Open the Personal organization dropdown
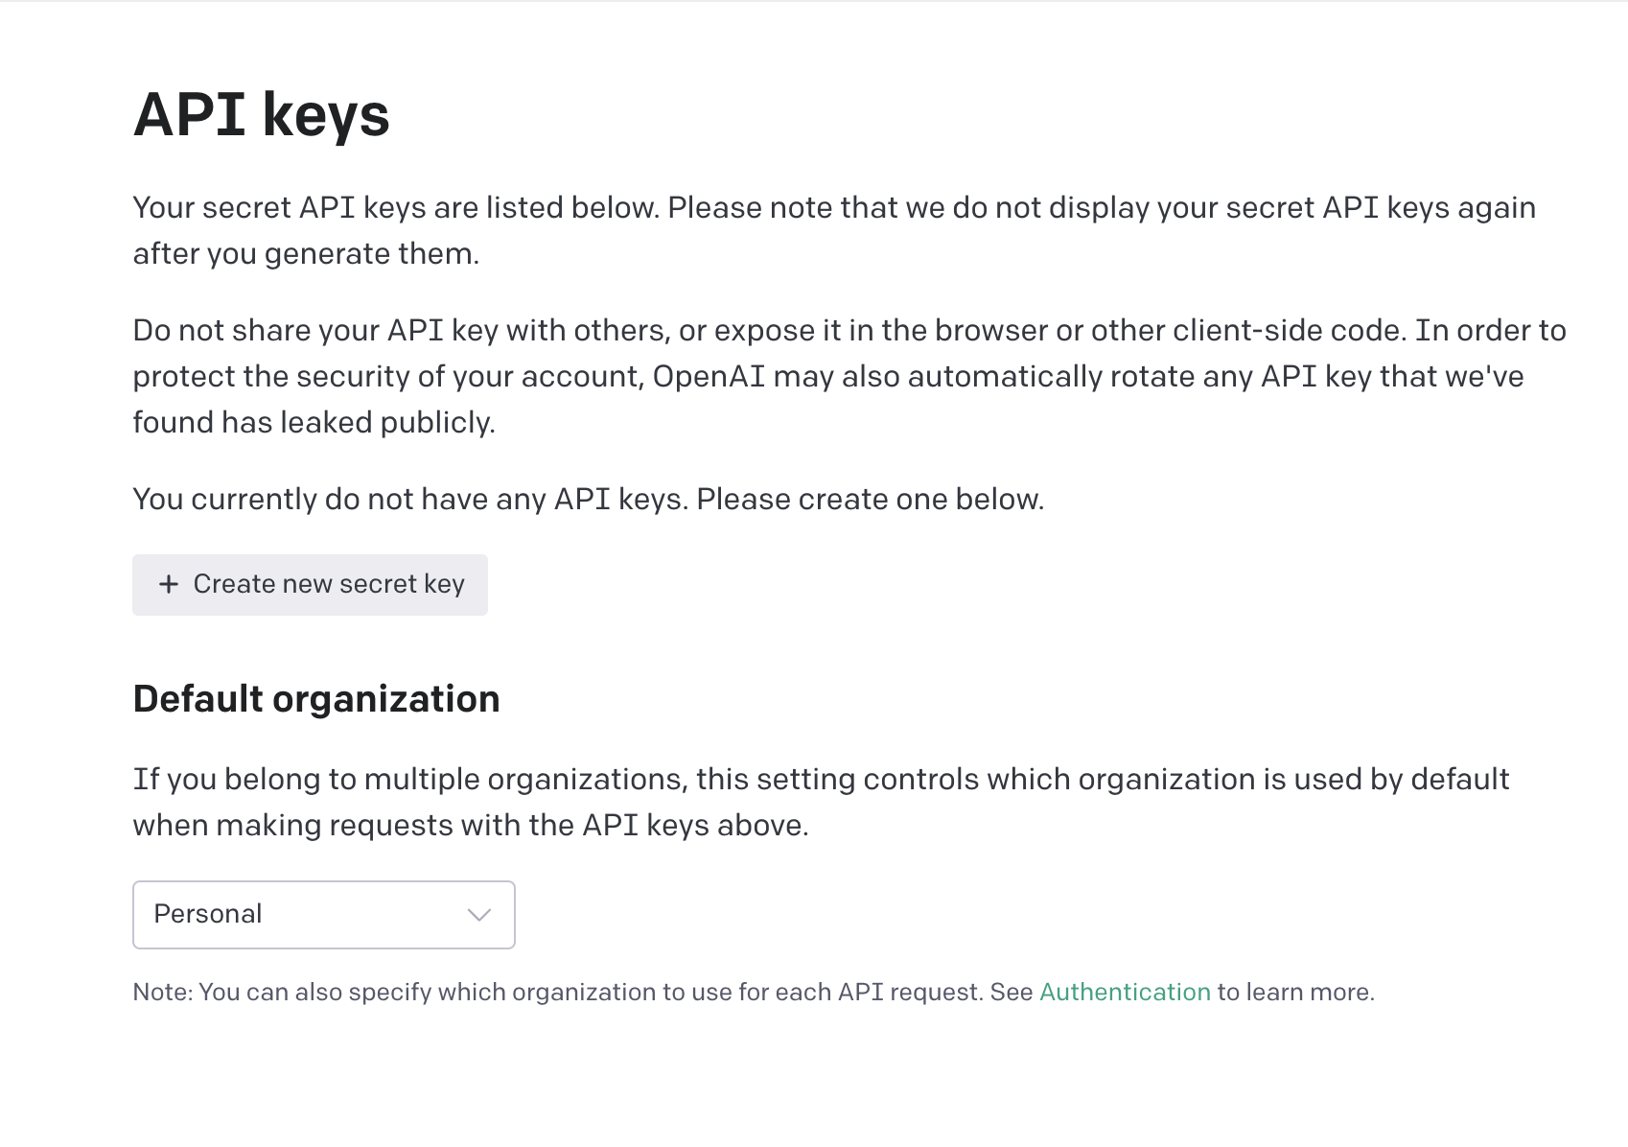This screenshot has height=1147, width=1628. 323,915
